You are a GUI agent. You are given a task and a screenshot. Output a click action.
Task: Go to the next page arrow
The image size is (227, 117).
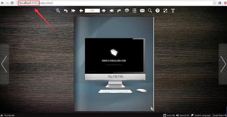click(x=104, y=11)
